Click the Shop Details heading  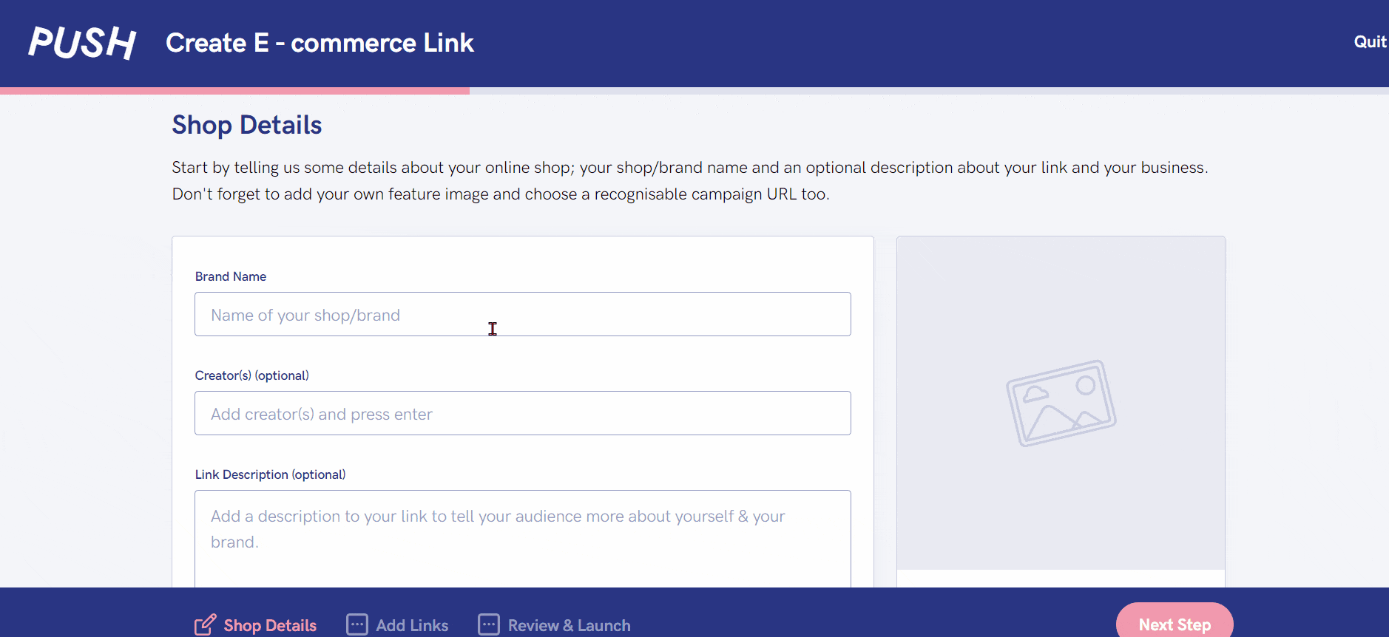pyautogui.click(x=247, y=125)
